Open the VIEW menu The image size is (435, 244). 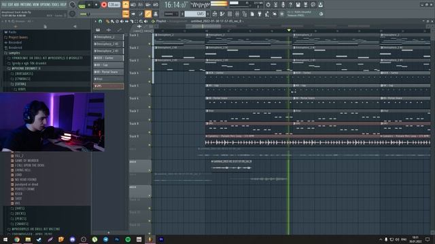pos(35,5)
